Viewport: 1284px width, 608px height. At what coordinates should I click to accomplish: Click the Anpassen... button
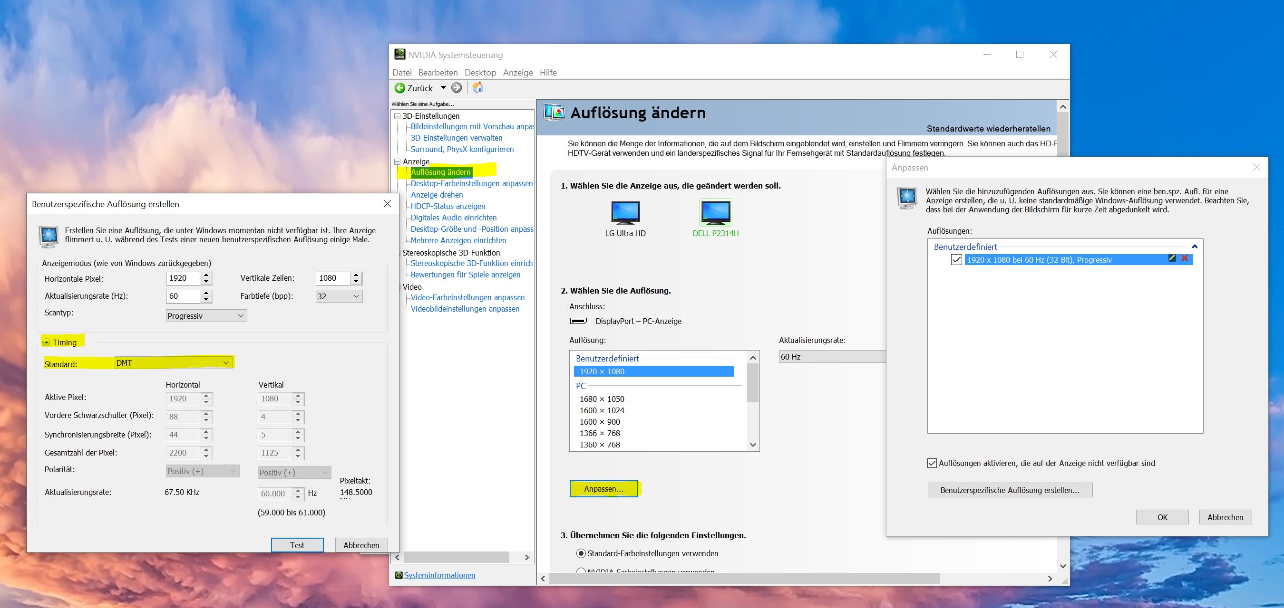point(603,489)
